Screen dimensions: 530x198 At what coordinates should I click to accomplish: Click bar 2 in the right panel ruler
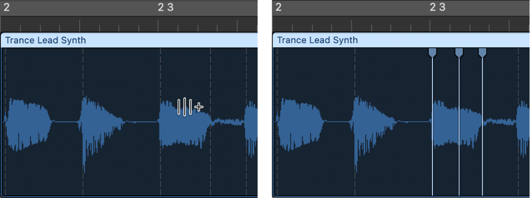(278, 7)
